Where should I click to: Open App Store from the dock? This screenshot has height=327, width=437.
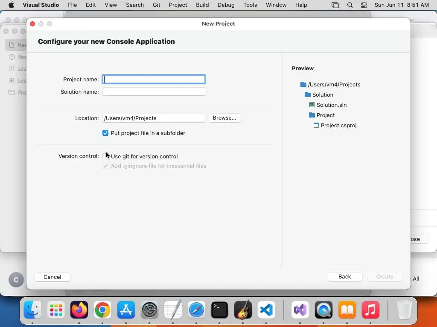coord(126,310)
